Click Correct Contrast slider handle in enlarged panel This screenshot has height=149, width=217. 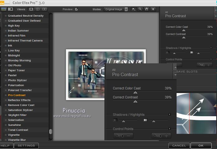[x=135, y=102]
